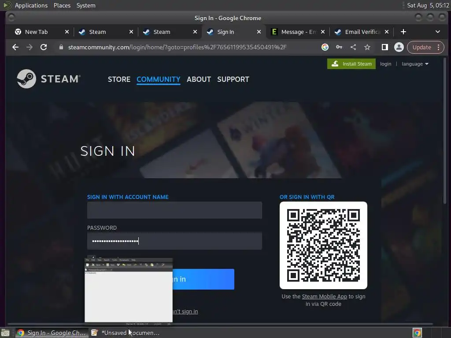This screenshot has width=451, height=338.
Task: Reload the Steam sign-in page
Action: point(44,47)
